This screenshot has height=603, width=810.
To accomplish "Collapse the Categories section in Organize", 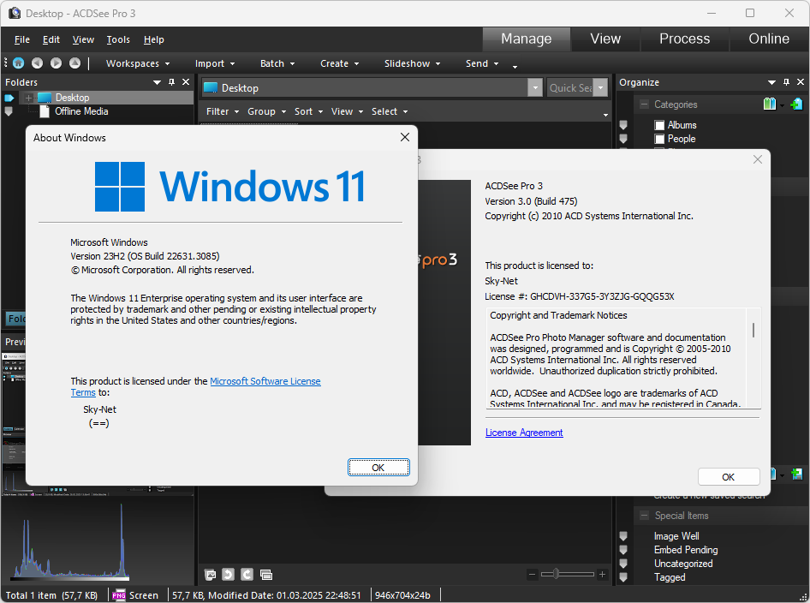I will tap(644, 104).
